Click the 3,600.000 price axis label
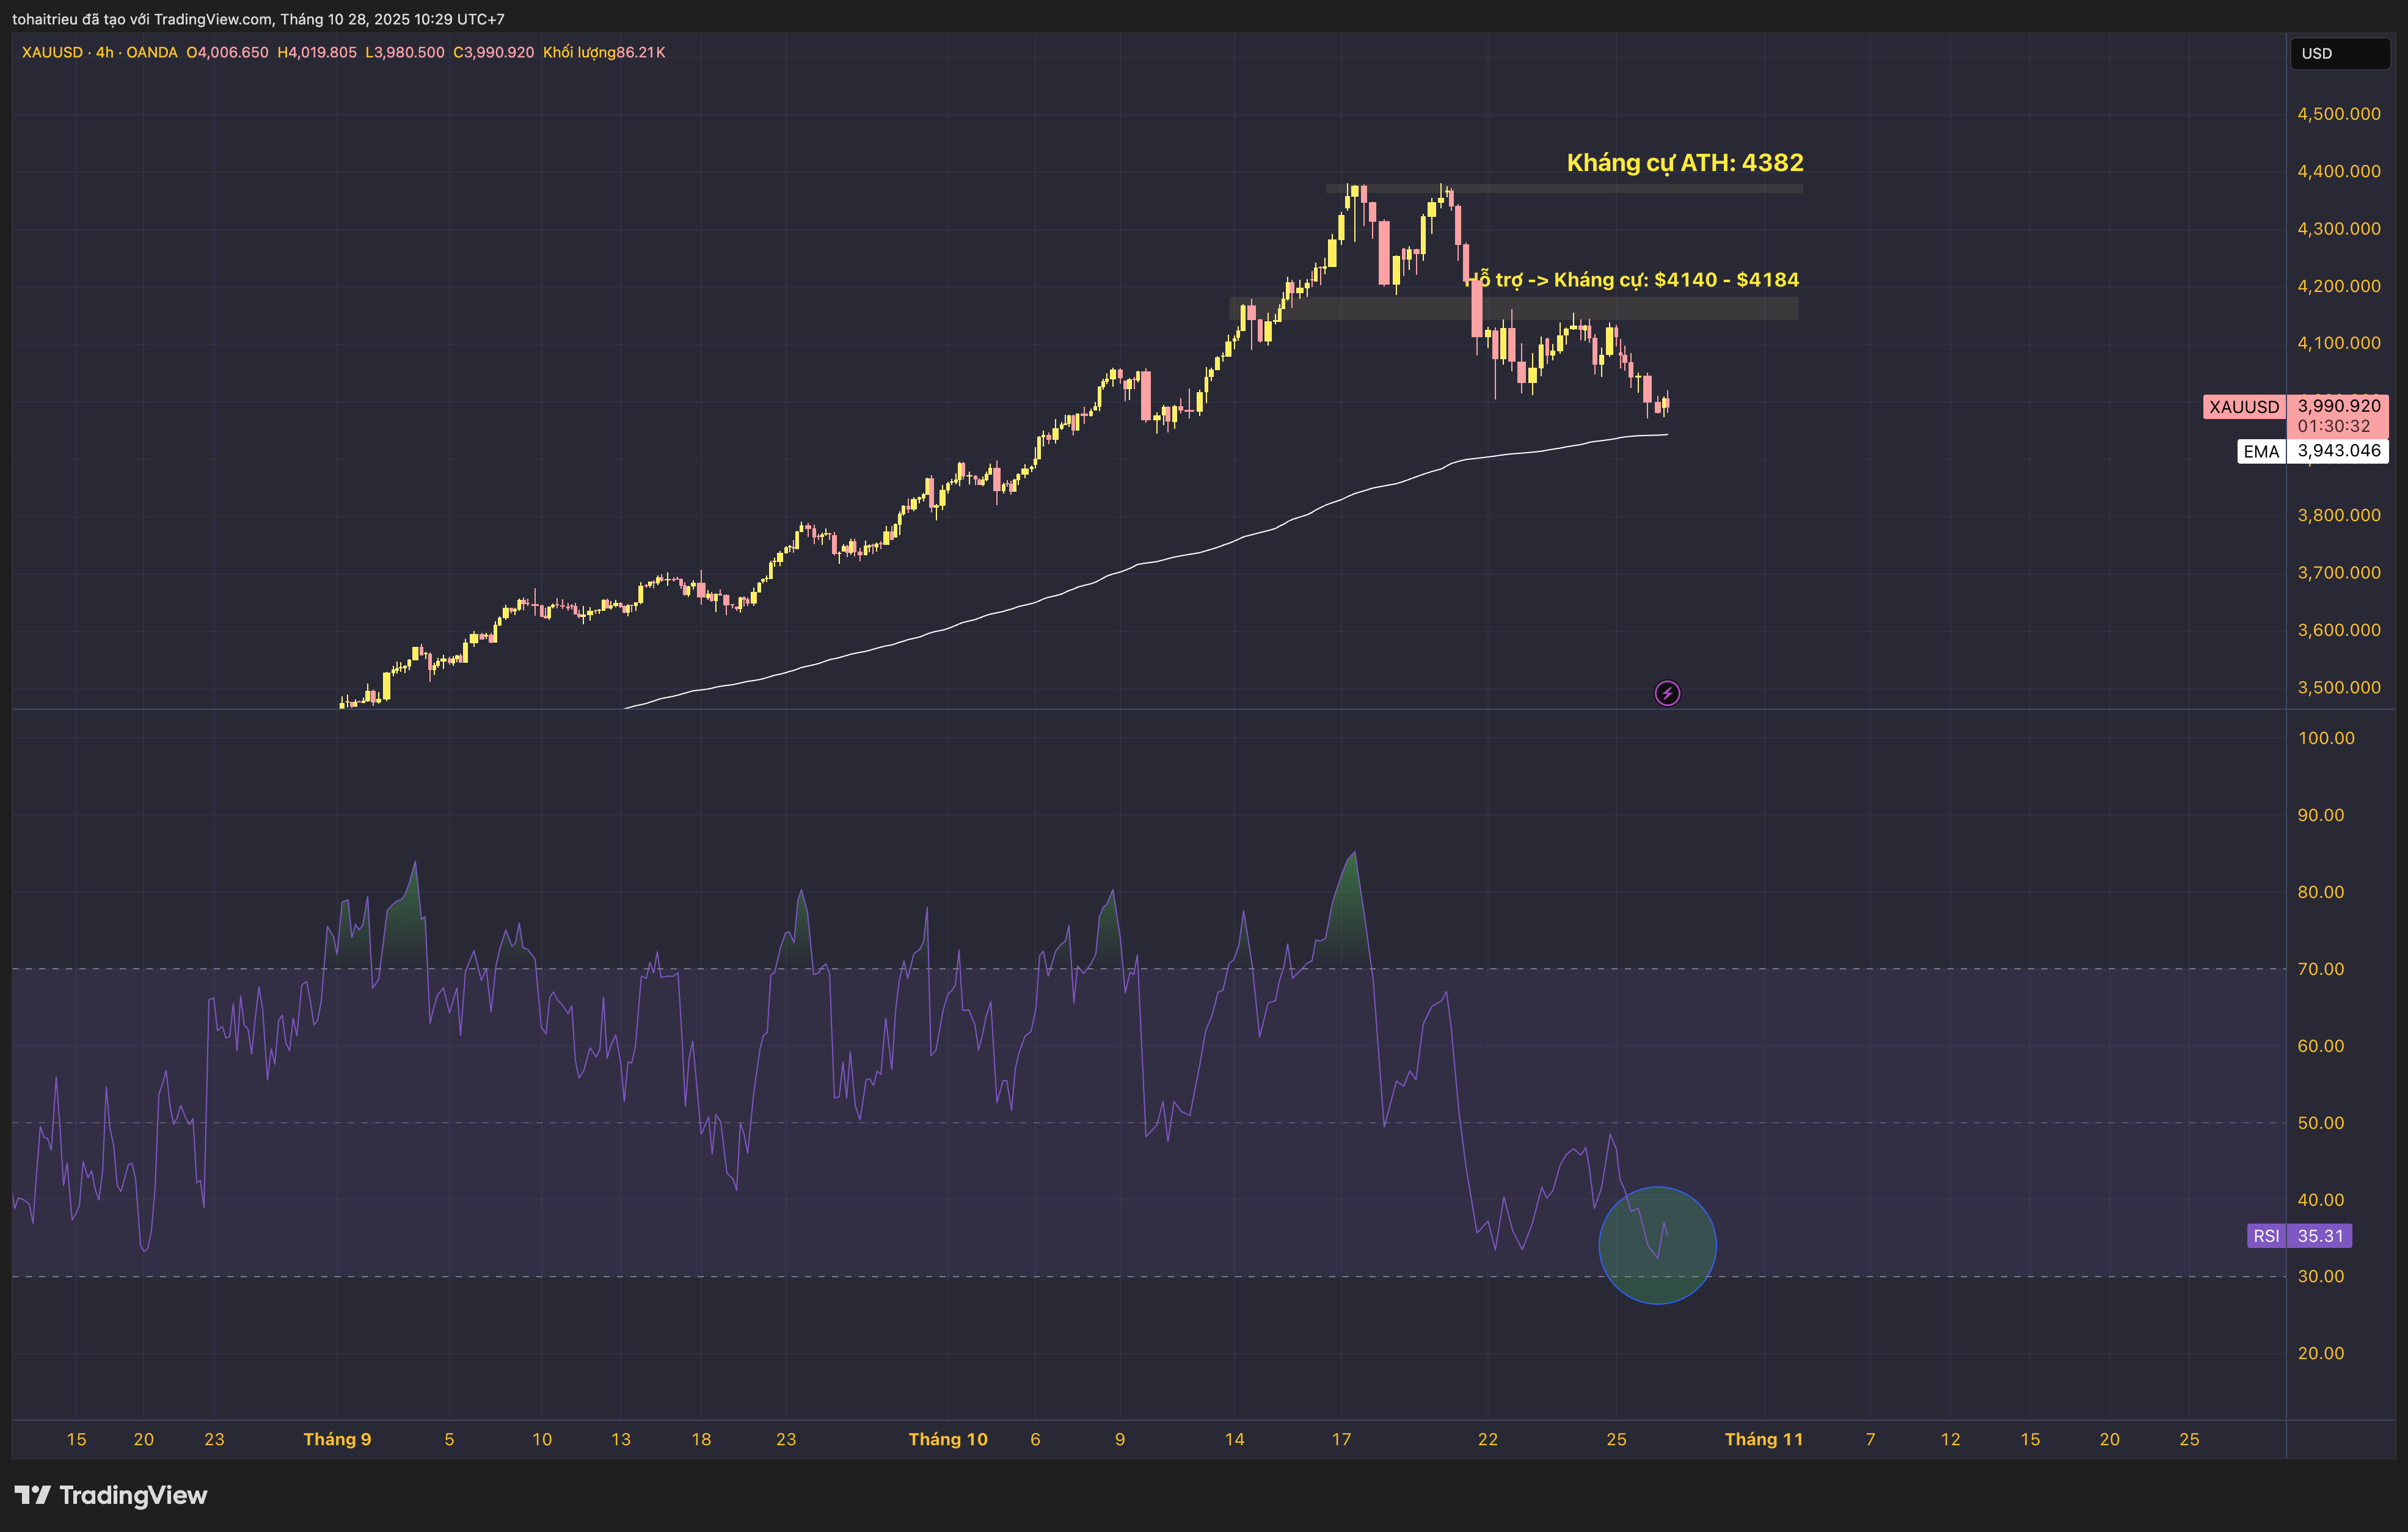Screen dimensions: 2408x1532 [2339, 630]
